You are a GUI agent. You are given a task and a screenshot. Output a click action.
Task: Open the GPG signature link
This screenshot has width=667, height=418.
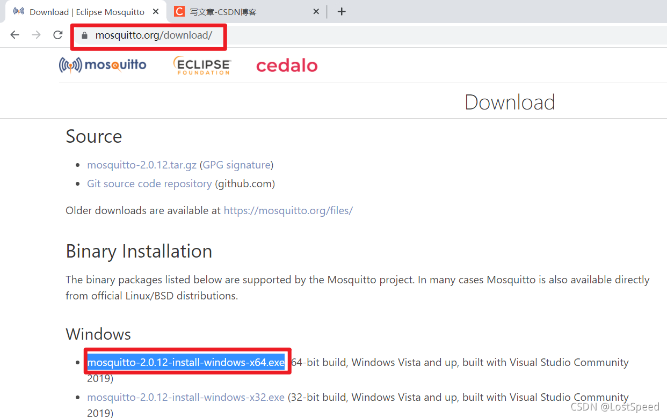(x=236, y=165)
